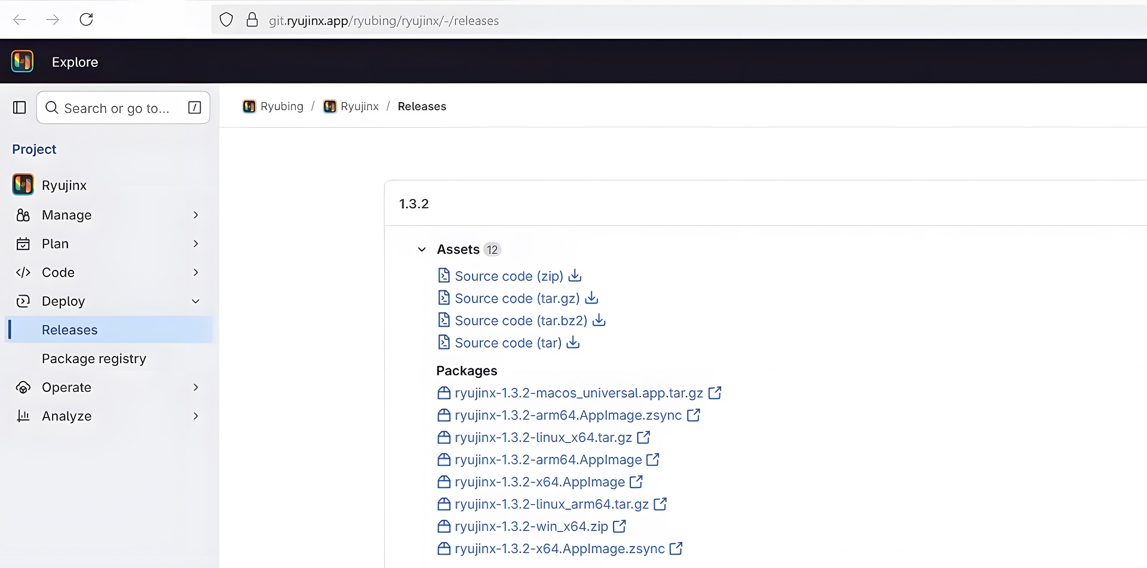Click the browser address bar URL
The width and height of the screenshot is (1147, 568).
[x=384, y=21]
